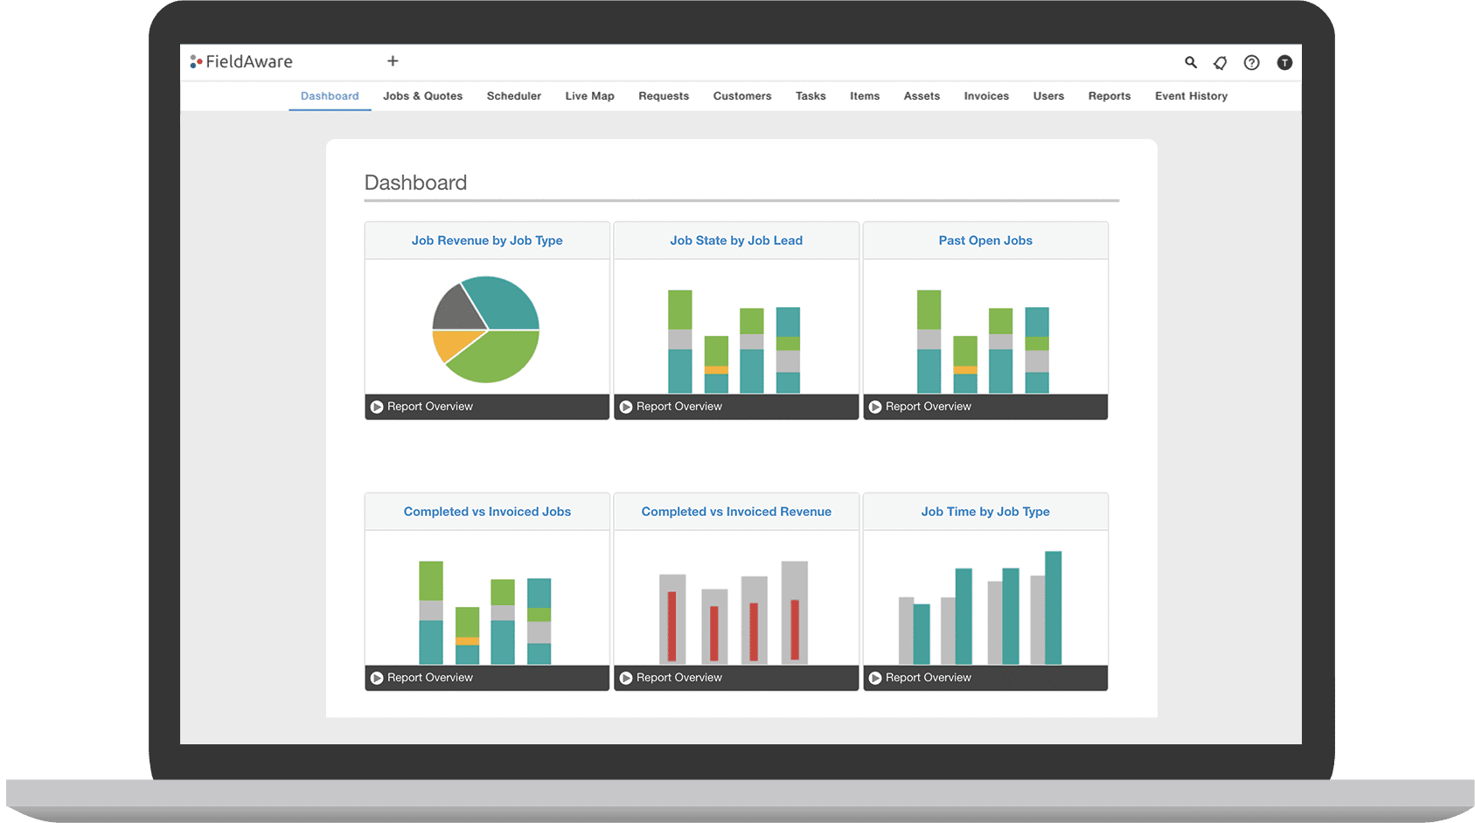Click play icon under Job Revenue chart
This screenshot has width=1475, height=823.
click(377, 407)
